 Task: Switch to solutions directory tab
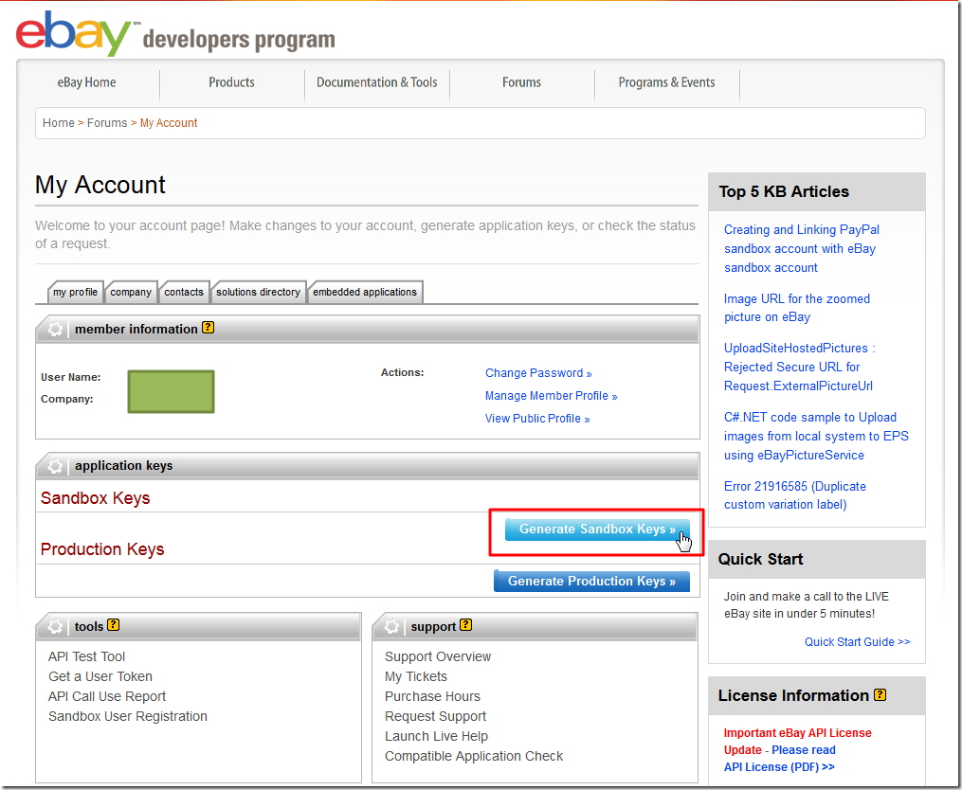pos(258,292)
